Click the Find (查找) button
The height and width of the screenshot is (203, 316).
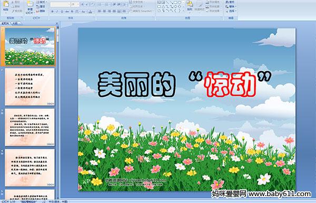(230, 2)
